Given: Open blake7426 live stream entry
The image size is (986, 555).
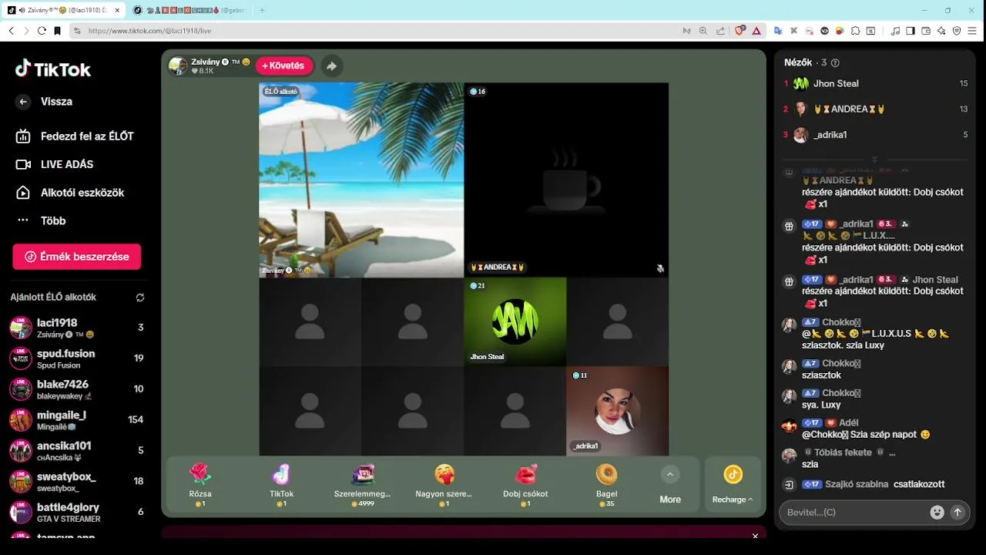Looking at the screenshot, I should tap(77, 389).
